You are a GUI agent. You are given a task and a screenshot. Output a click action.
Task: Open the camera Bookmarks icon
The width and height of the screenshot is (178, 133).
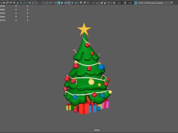[x=14, y=3]
